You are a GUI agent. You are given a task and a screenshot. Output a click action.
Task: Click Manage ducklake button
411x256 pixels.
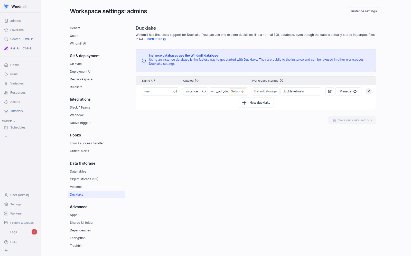(x=348, y=91)
